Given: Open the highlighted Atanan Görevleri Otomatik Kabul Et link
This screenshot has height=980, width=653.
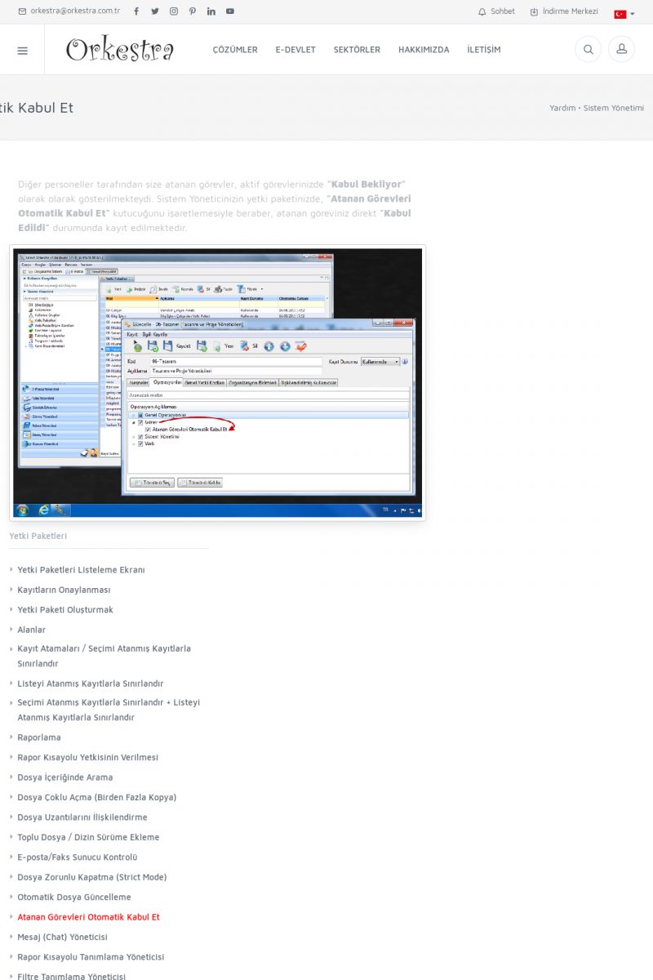Looking at the screenshot, I should point(89,917).
